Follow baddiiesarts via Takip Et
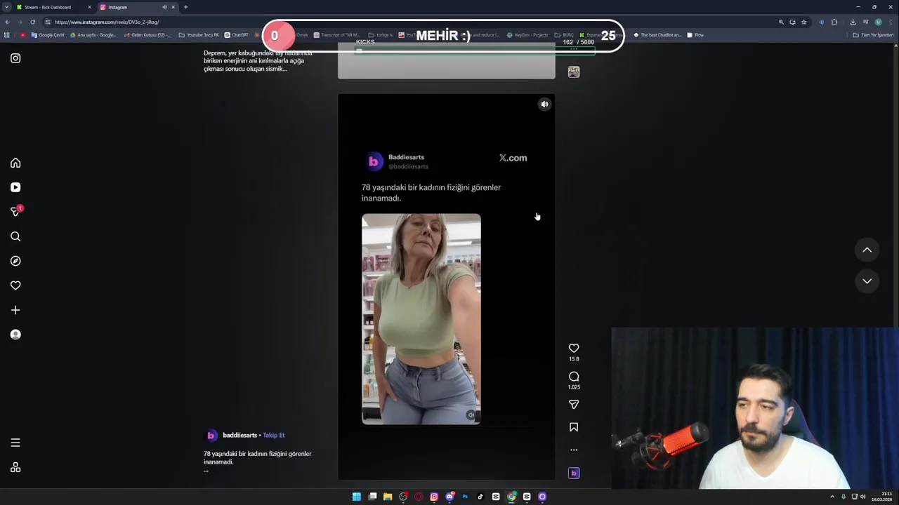 click(x=274, y=435)
